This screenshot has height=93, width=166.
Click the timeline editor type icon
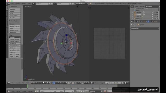click(x=9, y=91)
